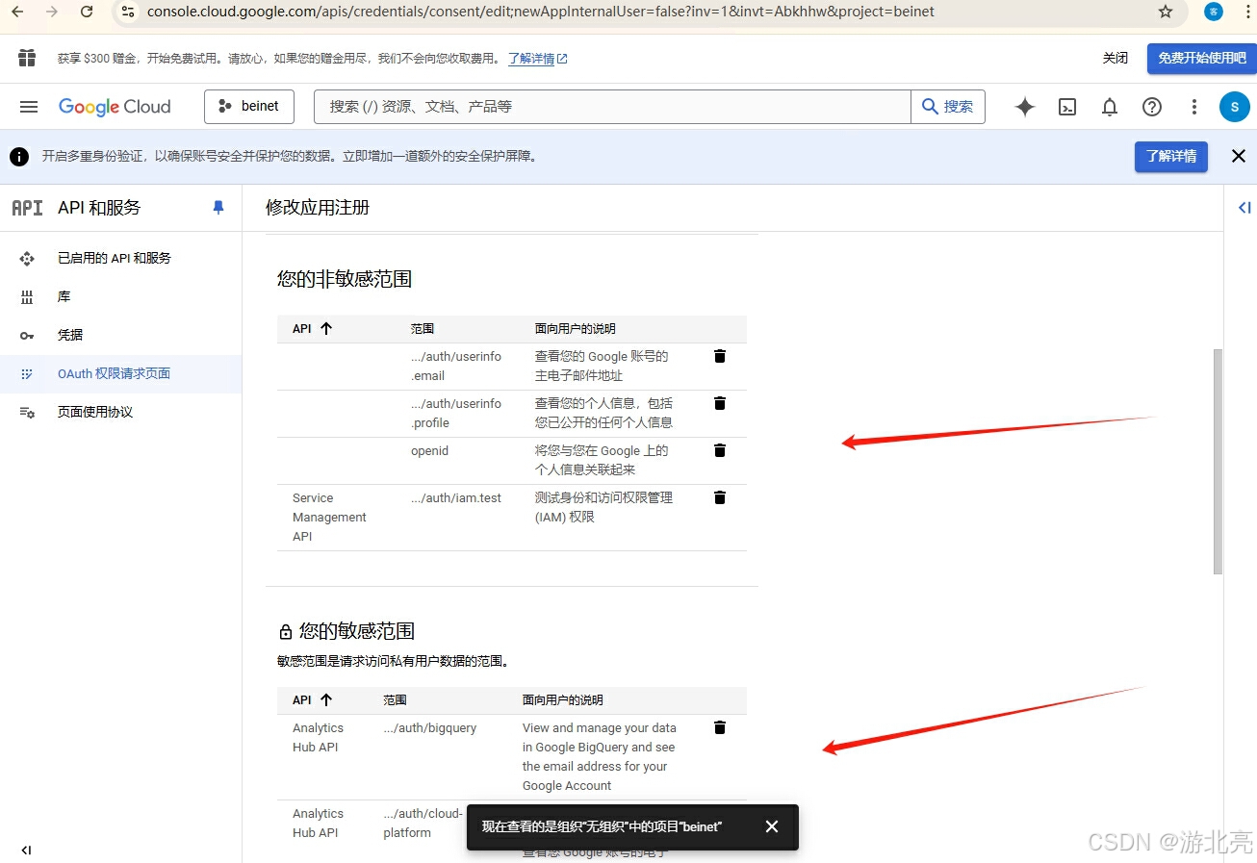Sort non-sensitive scopes by API column

pyautogui.click(x=313, y=328)
